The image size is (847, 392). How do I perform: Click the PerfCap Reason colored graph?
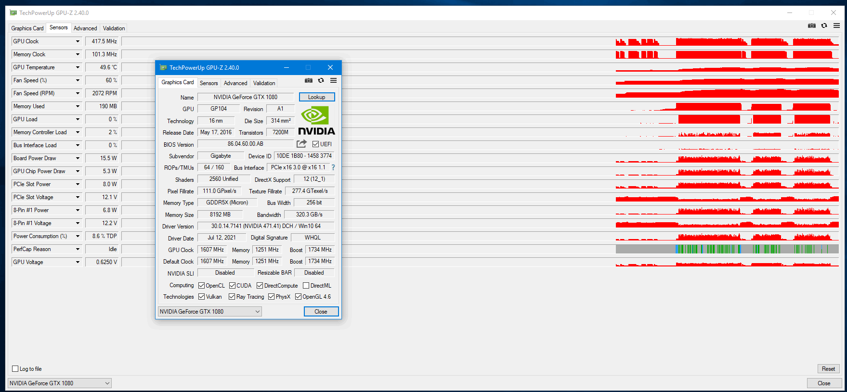(x=480, y=249)
